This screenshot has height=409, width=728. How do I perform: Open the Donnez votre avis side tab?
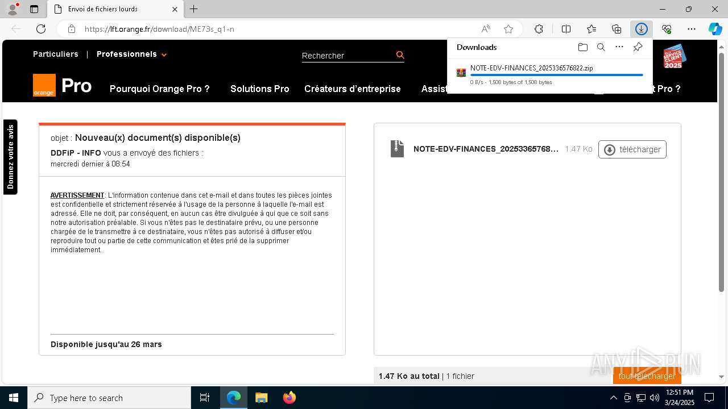(10, 157)
